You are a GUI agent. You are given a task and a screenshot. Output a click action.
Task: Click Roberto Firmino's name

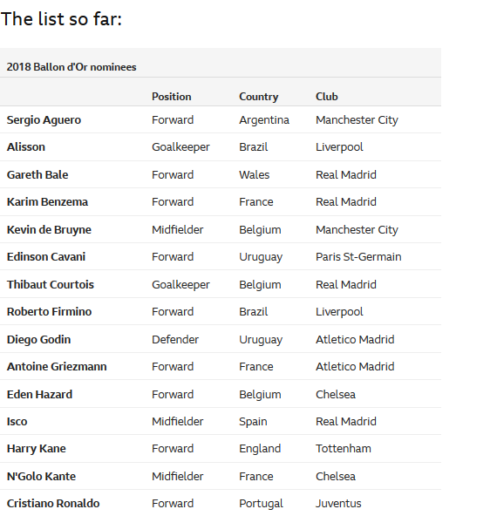click(x=50, y=312)
